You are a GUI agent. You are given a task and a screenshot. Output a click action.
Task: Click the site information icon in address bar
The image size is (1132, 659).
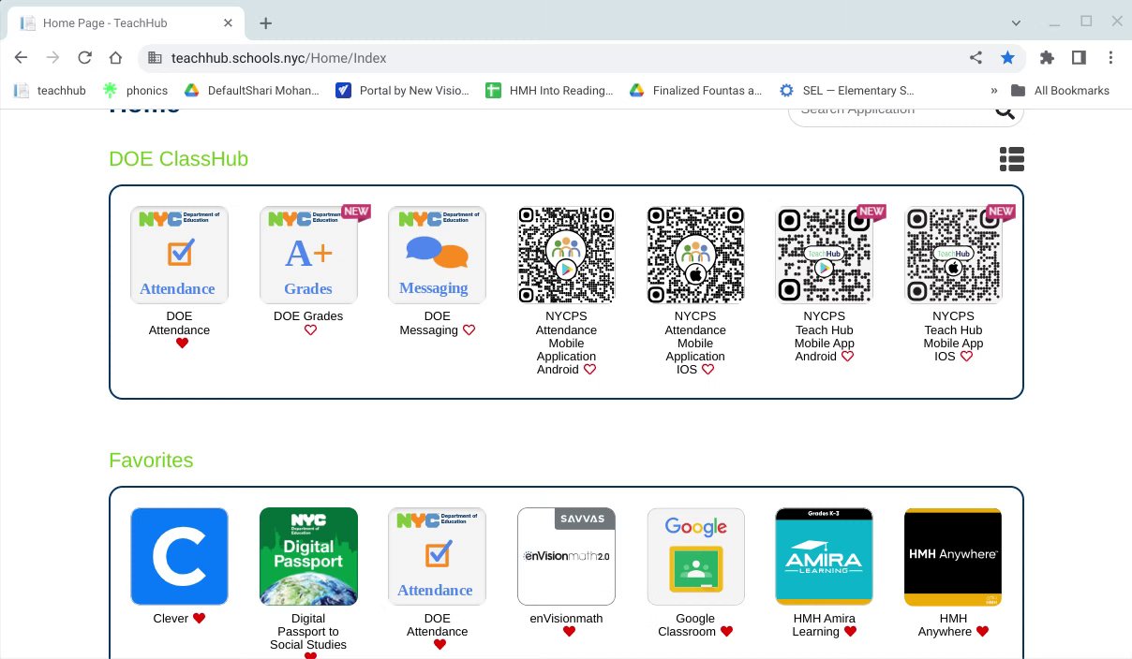[156, 58]
